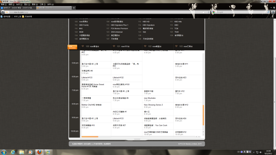The height and width of the screenshot is (155, 276).
Task: Favorite channel 100 with heart icon
Action: coord(83,46)
